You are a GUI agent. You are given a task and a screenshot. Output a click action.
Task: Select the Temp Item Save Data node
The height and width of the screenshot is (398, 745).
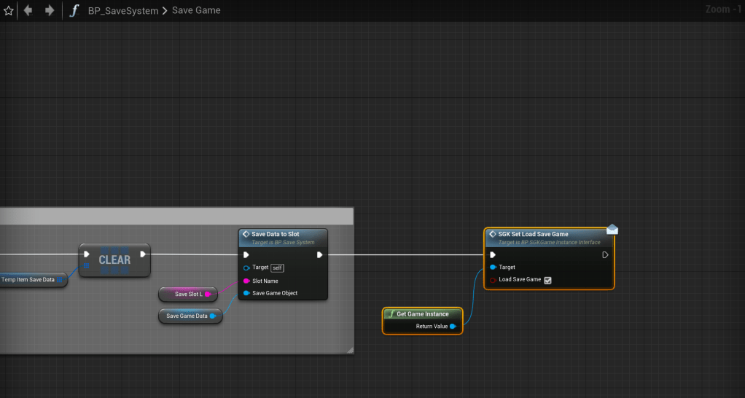point(31,279)
